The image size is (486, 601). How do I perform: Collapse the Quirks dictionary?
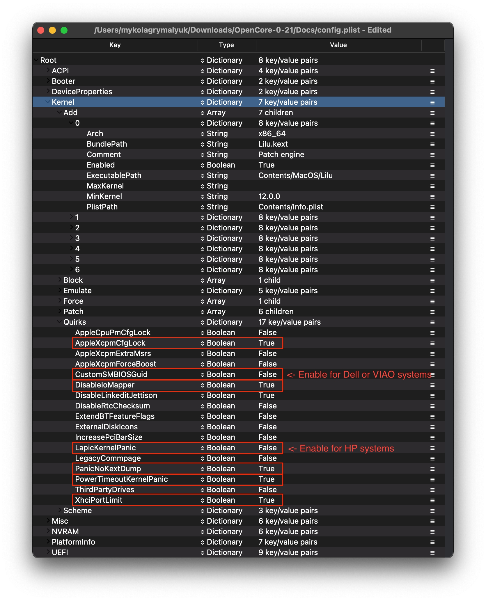[59, 322]
